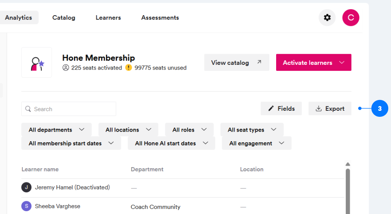The height and width of the screenshot is (214, 391).
Task: Open the Activate learners dropdown button
Action: (314, 62)
